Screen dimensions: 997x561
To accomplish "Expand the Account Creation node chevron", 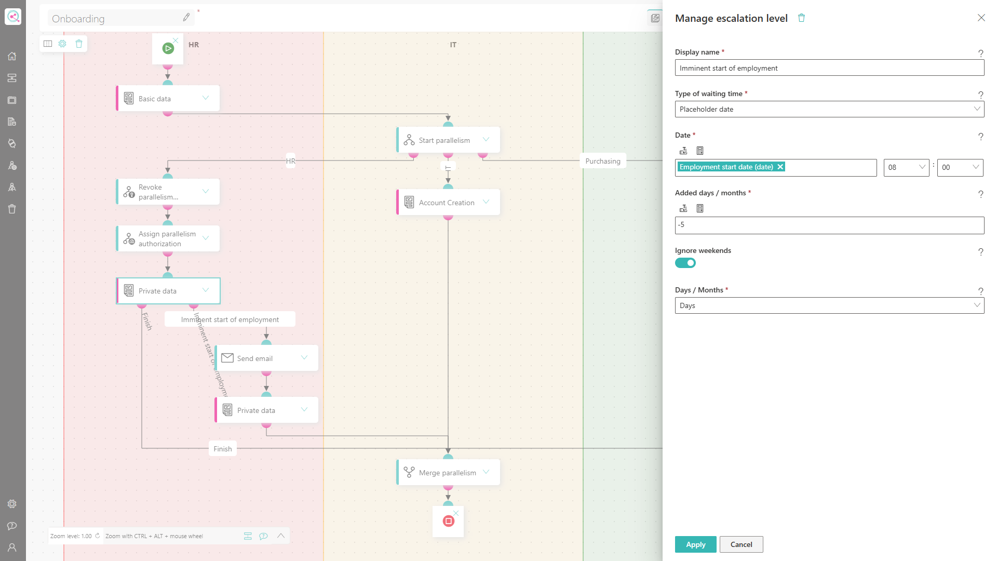I will point(486,202).
